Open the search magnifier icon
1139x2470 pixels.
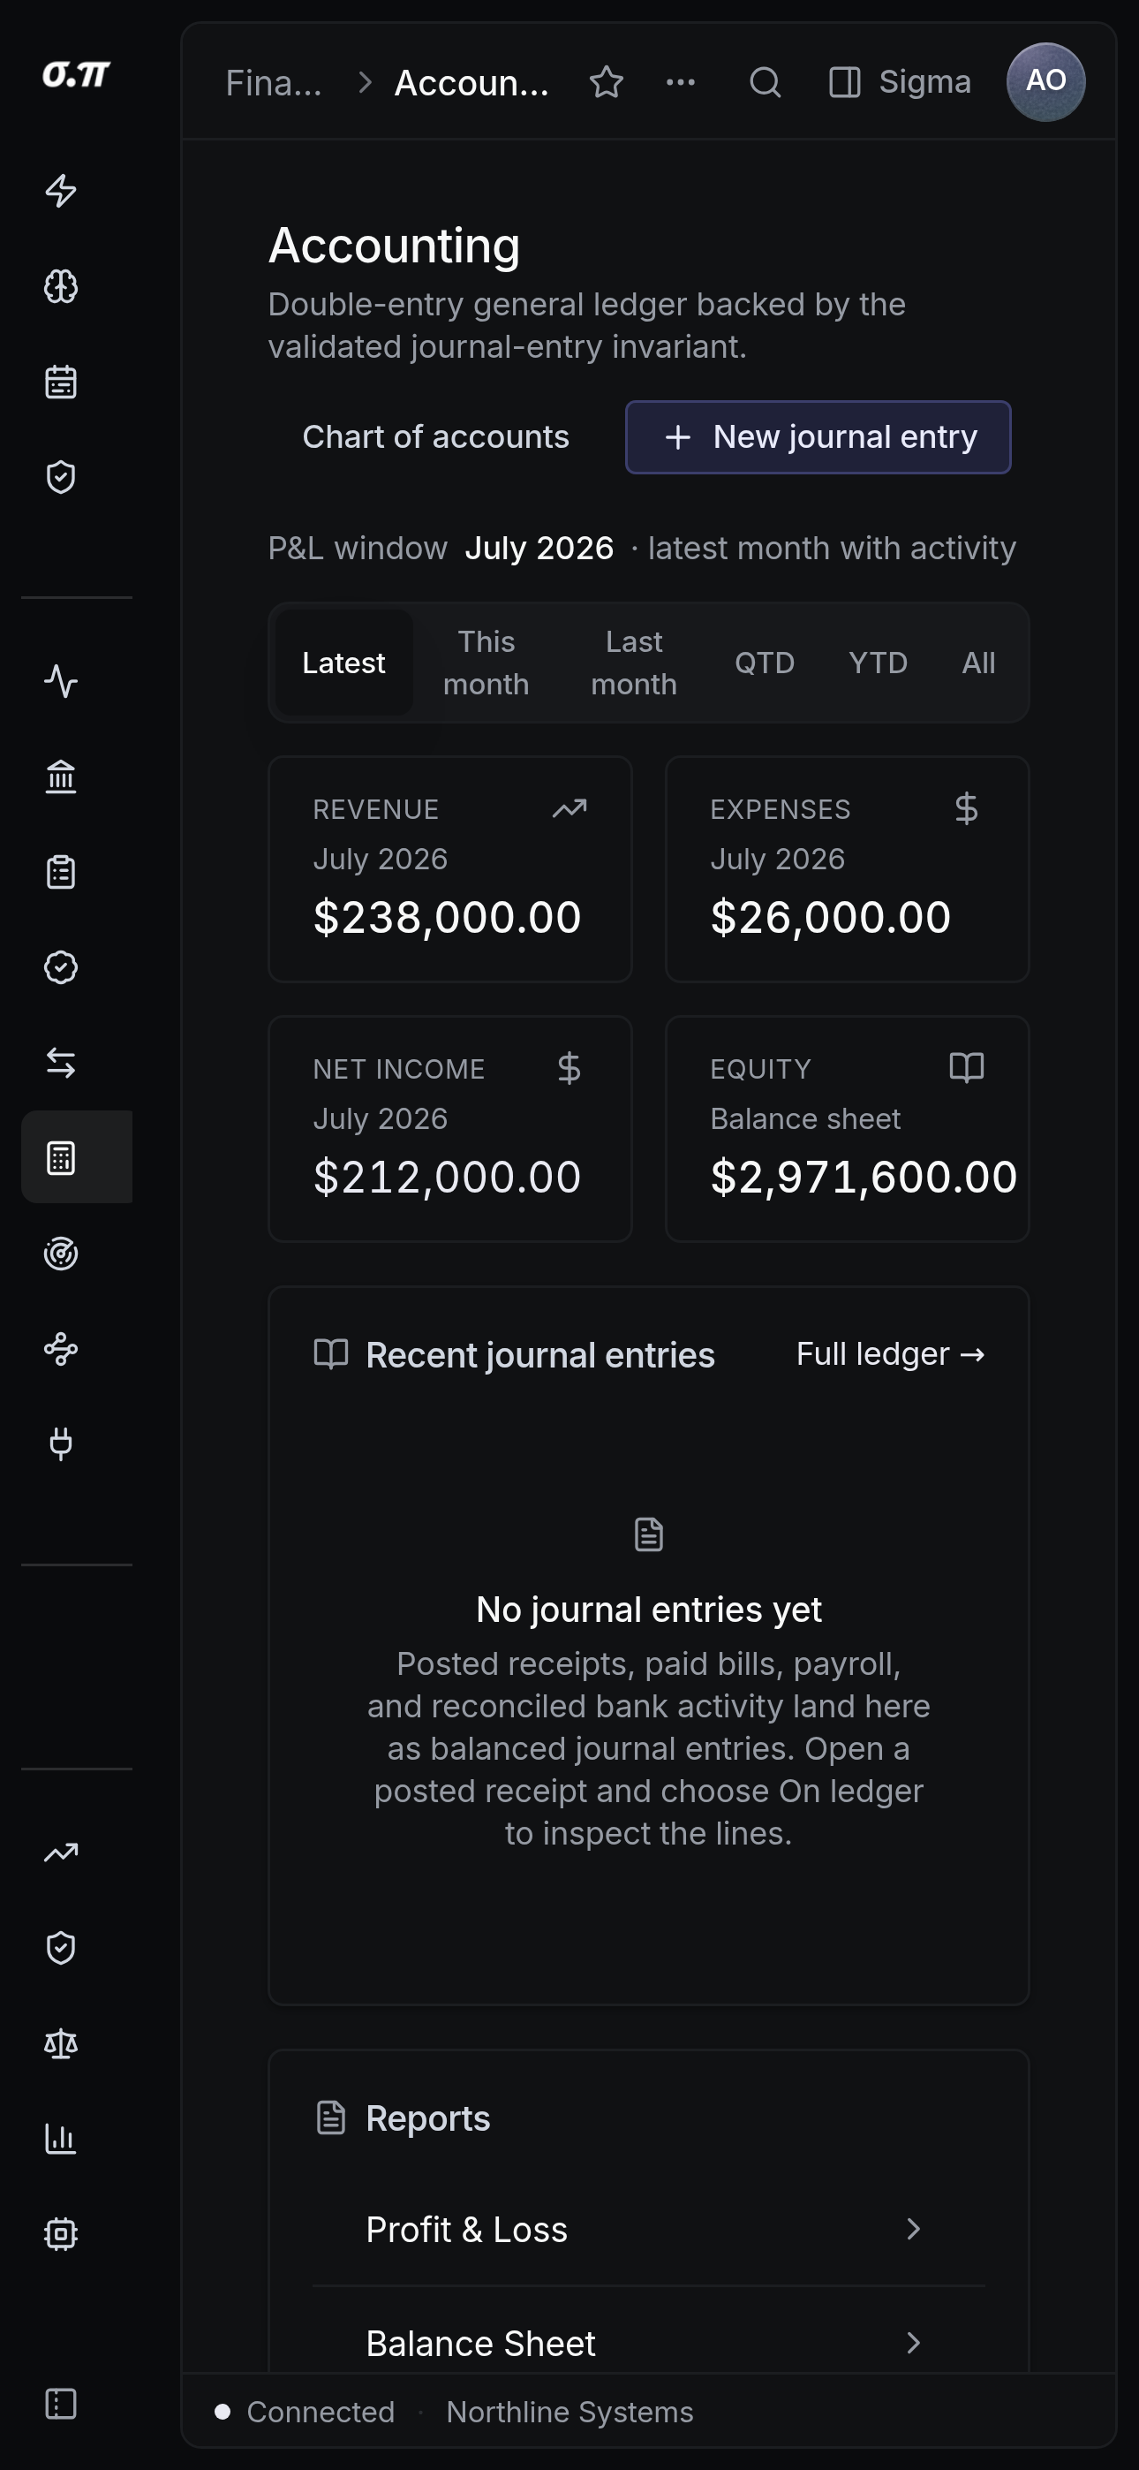pos(766,82)
